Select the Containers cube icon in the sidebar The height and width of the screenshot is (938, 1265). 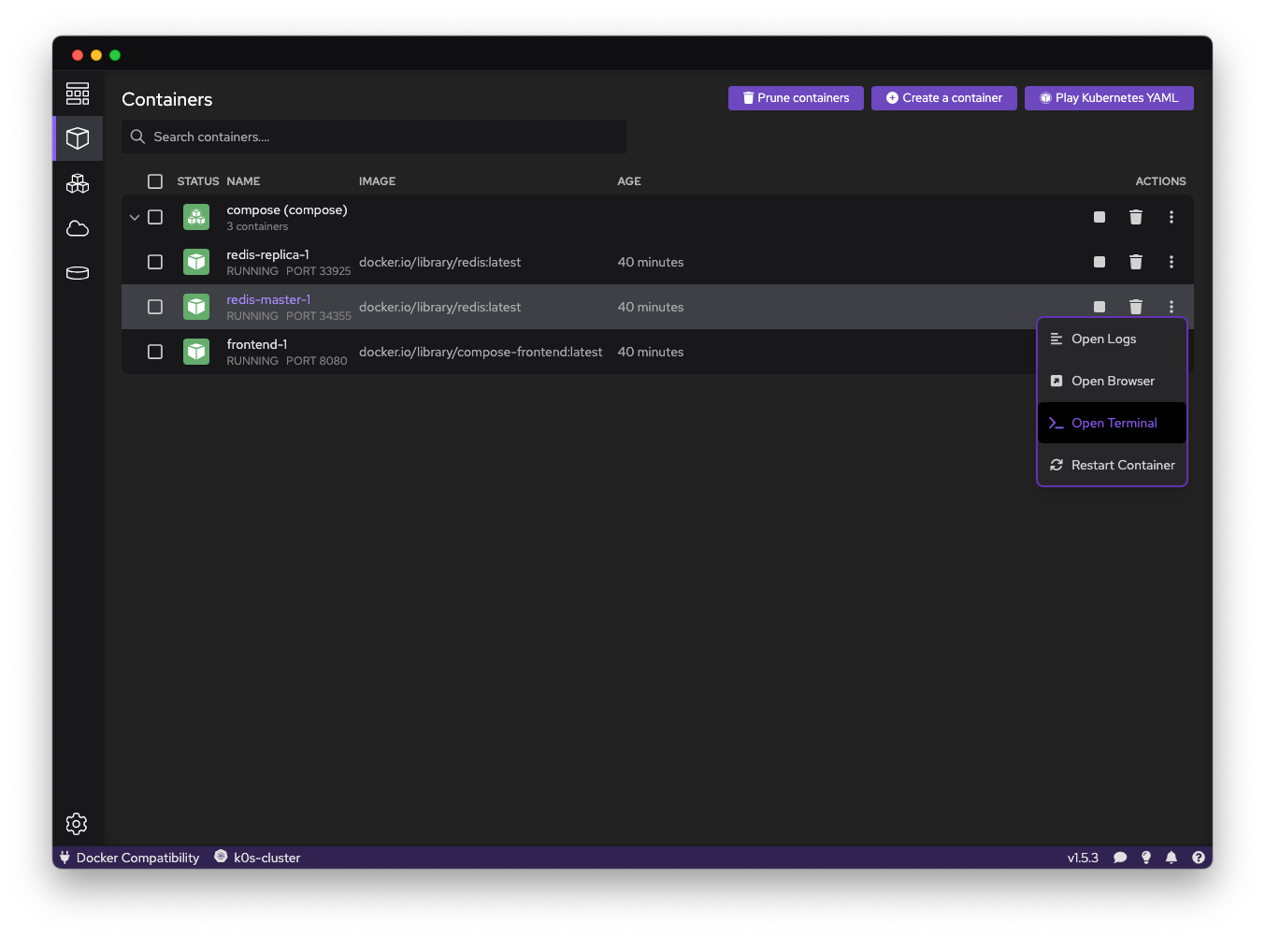tap(78, 138)
